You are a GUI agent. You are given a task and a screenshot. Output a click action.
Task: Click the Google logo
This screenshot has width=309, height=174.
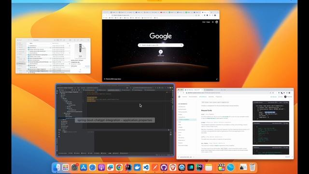coord(161,36)
